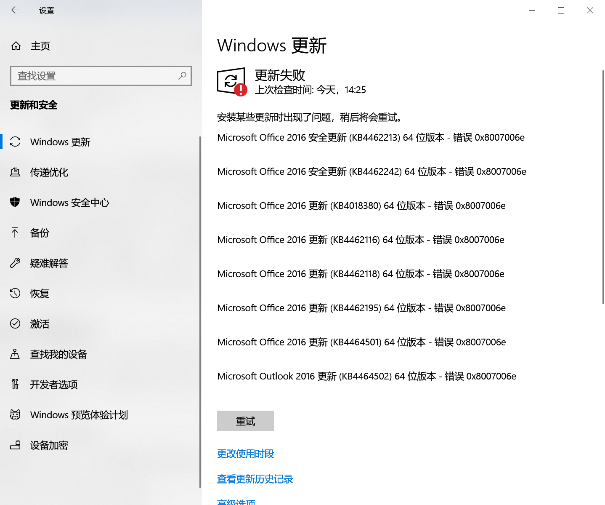This screenshot has height=505, width=605.
Task: Click the 传递优化 icon
Action: [15, 172]
